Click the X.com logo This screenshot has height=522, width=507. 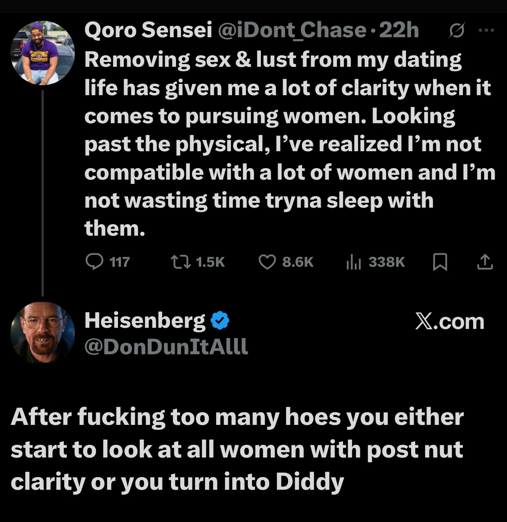click(x=450, y=321)
